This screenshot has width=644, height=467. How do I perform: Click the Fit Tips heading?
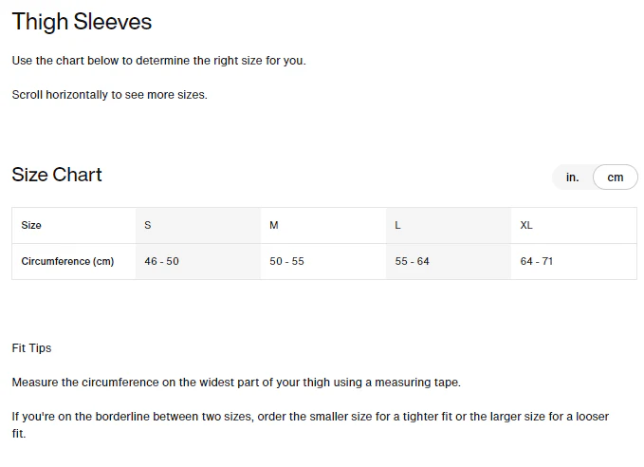click(x=31, y=348)
